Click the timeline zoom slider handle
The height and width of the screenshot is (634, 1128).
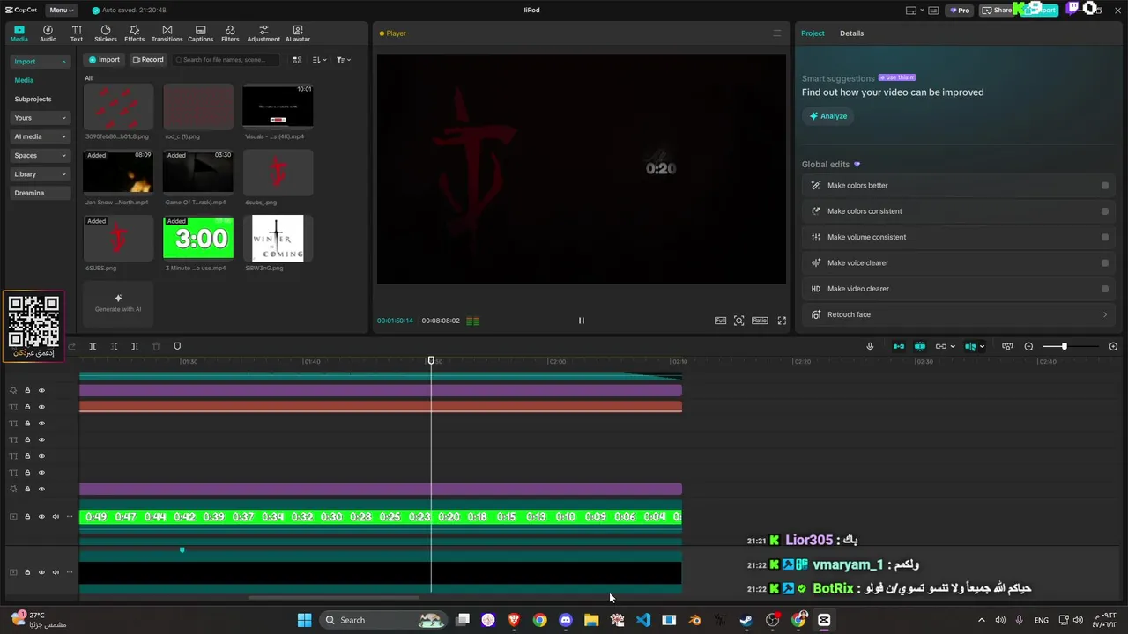tap(1065, 346)
